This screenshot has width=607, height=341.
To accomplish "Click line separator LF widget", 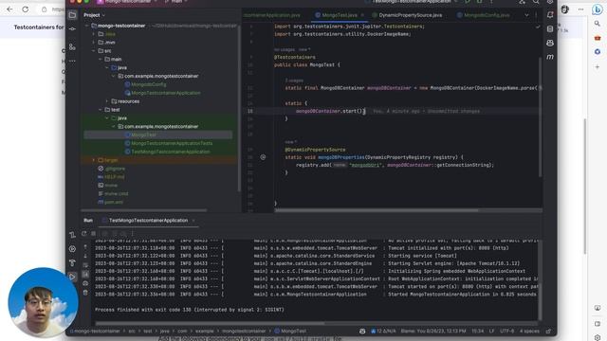I will 491,331.
